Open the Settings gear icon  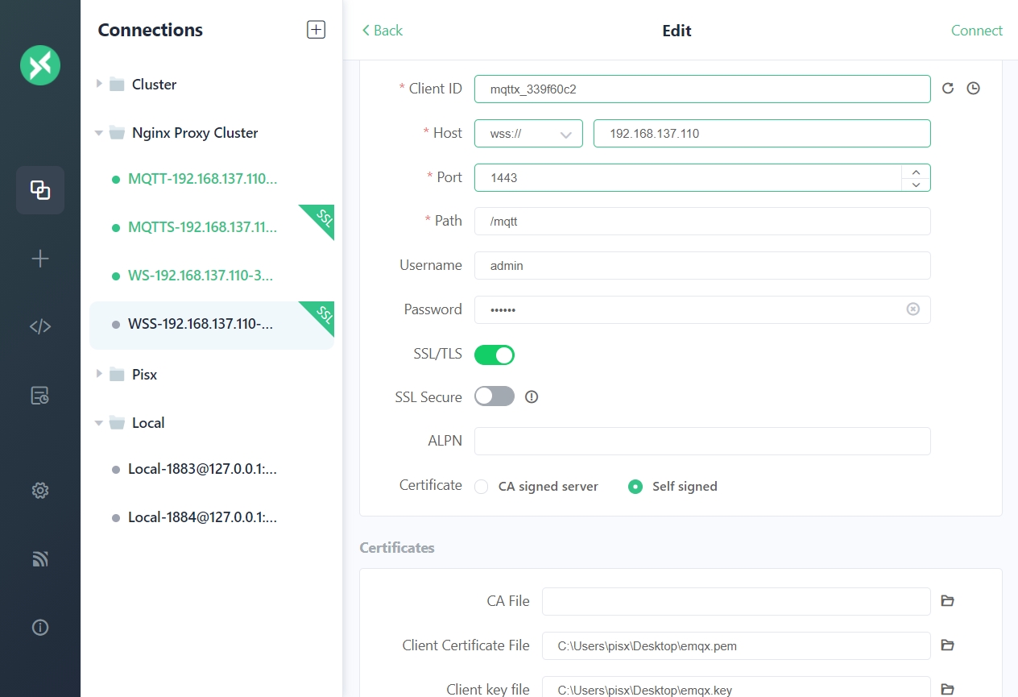pyautogui.click(x=40, y=490)
